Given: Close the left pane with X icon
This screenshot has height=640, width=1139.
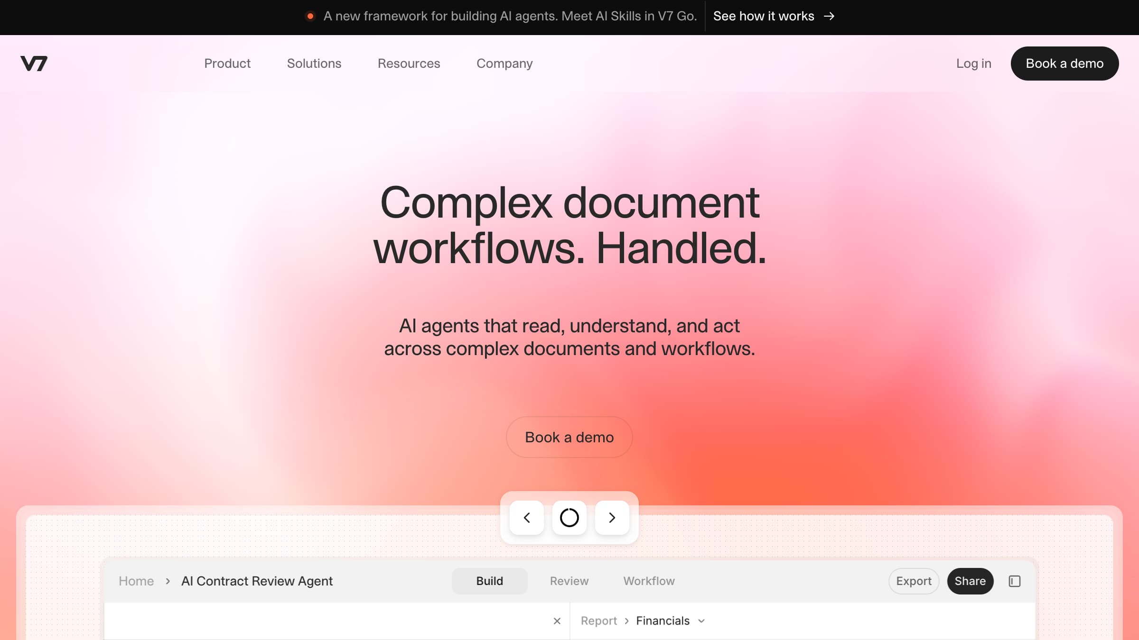Looking at the screenshot, I should click(x=557, y=621).
